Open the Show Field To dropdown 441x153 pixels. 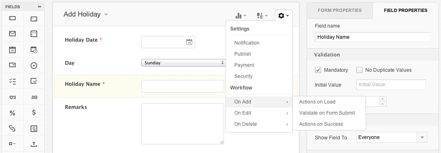pyautogui.click(x=391, y=137)
